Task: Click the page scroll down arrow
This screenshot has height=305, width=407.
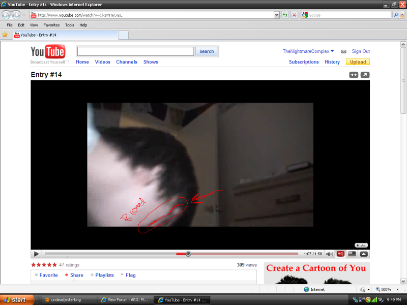Action: (x=403, y=281)
